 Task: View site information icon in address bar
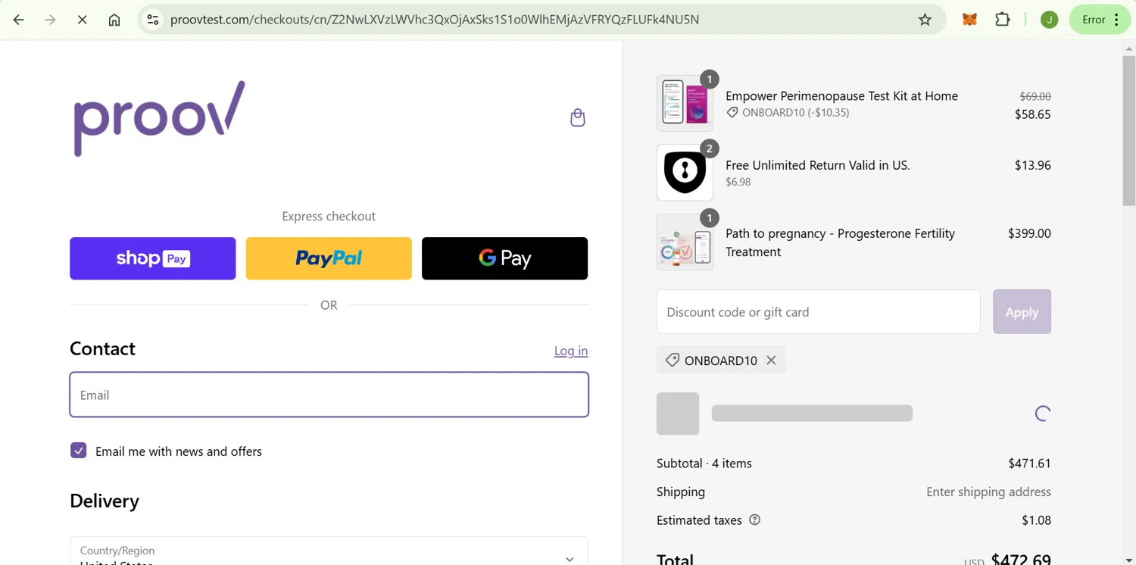click(153, 20)
